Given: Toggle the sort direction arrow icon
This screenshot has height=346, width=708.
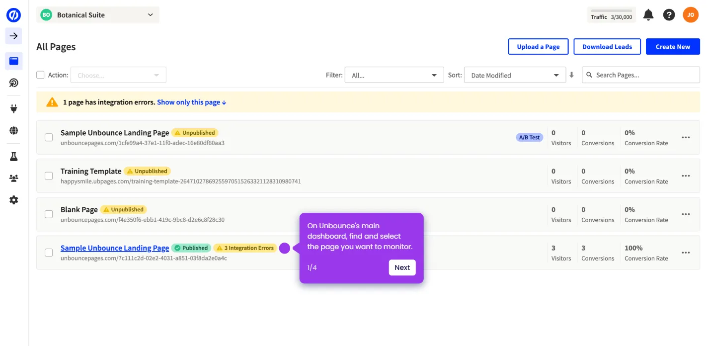Looking at the screenshot, I should 571,75.
